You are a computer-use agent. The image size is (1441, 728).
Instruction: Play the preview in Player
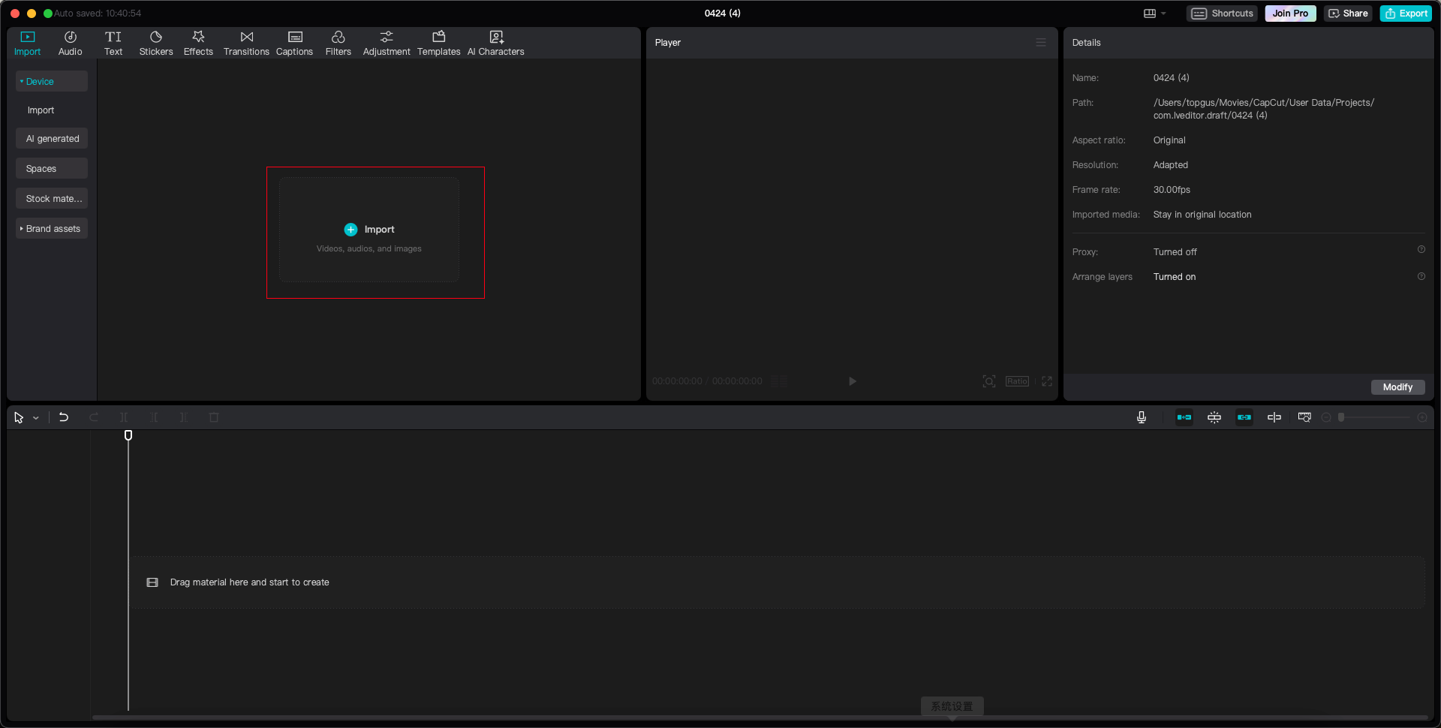852,381
